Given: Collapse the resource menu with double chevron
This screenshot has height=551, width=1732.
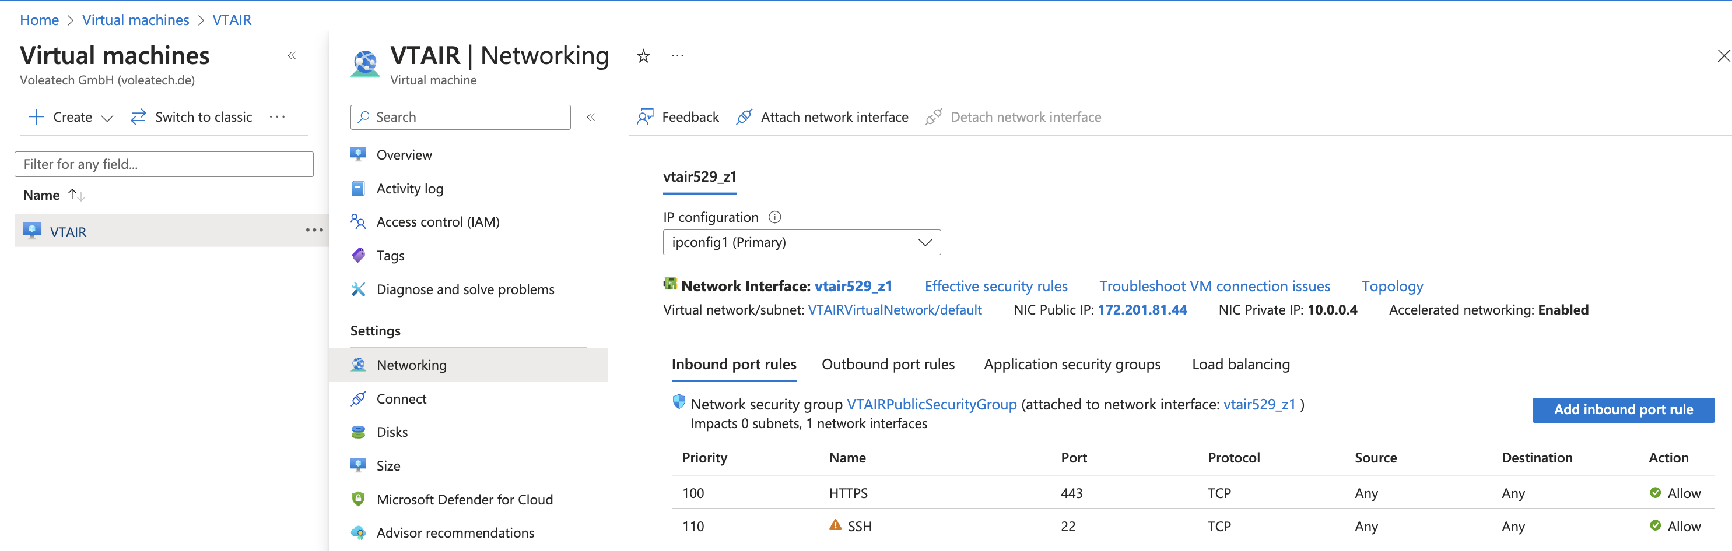Looking at the screenshot, I should click(x=591, y=118).
